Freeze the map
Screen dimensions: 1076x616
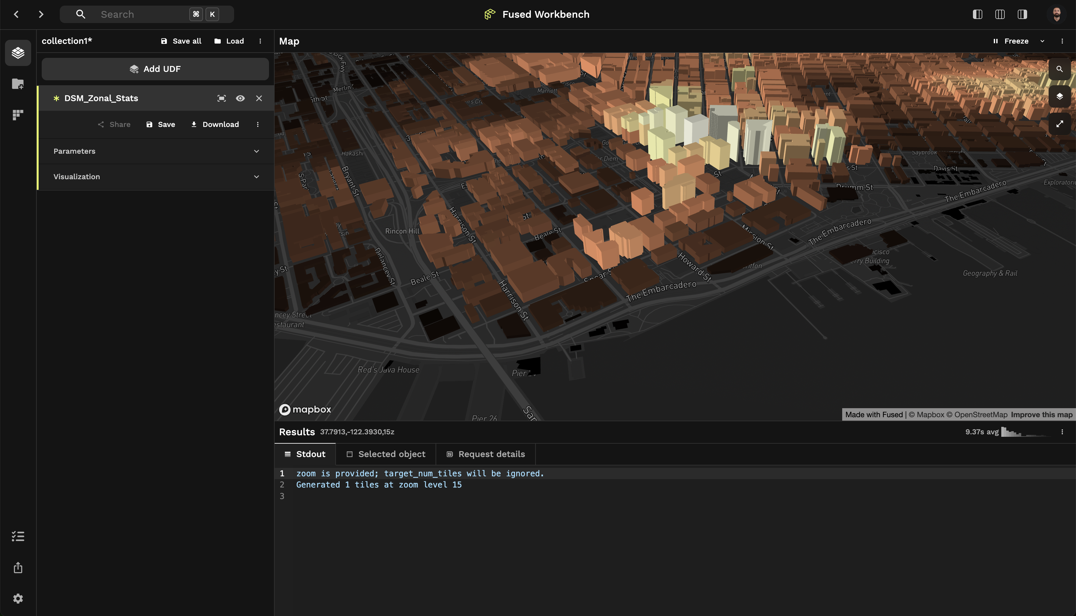[1011, 41]
